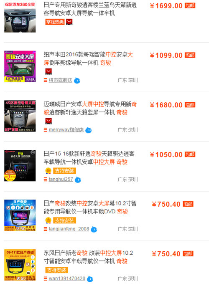Open merryway旗舰店 store page
Image resolution: width=209 pixels, height=286 pixels.
coord(66,130)
